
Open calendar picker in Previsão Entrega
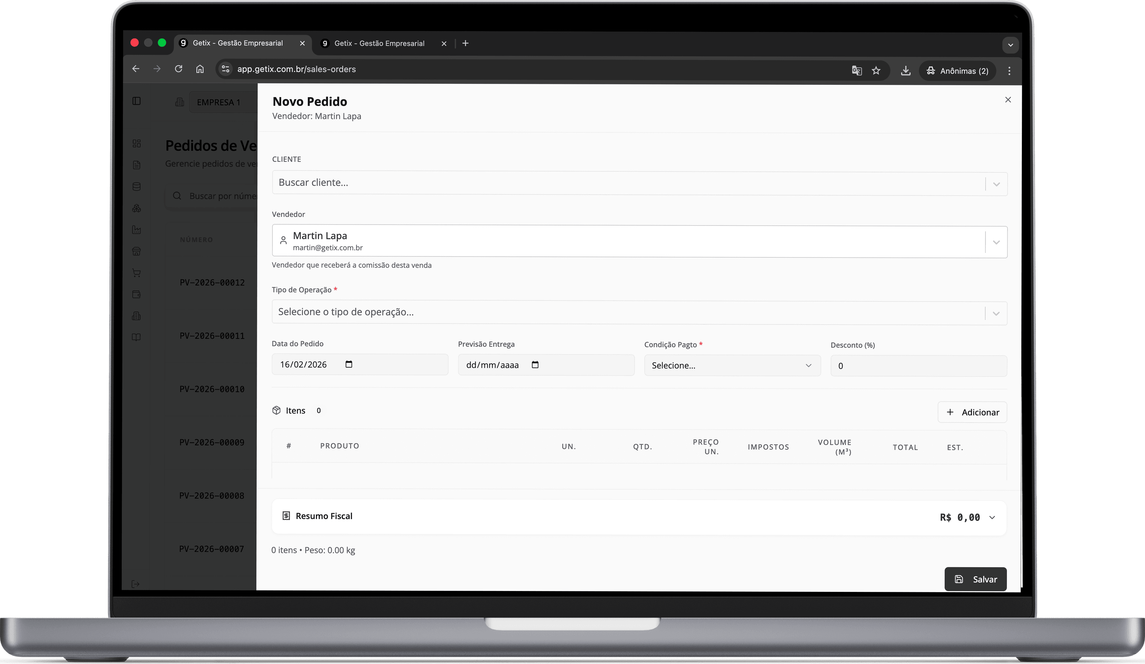(535, 365)
